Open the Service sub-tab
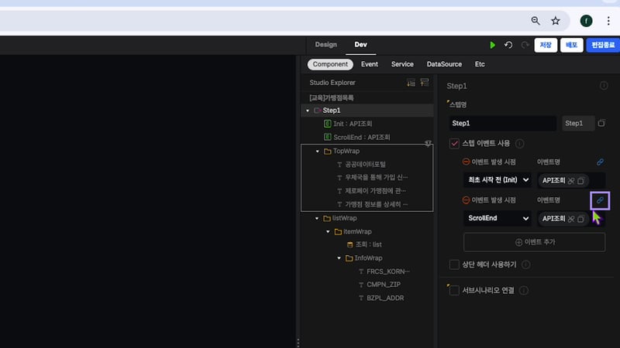This screenshot has height=348, width=620. (x=402, y=64)
